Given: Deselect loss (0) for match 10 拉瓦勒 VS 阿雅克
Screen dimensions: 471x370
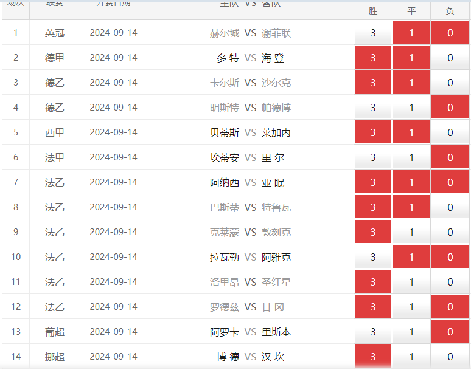Looking at the screenshot, I should (450, 256).
